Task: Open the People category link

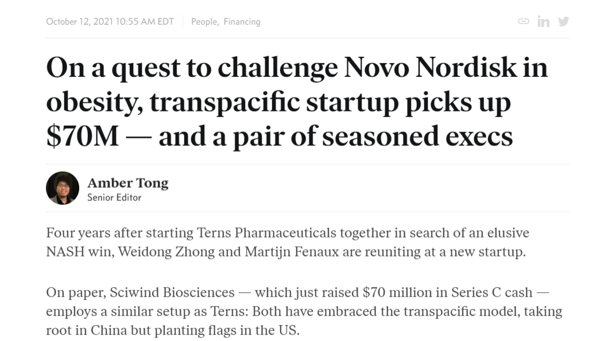Action: point(204,22)
